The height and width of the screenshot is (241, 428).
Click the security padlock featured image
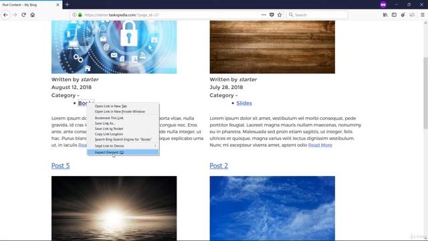click(114, 47)
